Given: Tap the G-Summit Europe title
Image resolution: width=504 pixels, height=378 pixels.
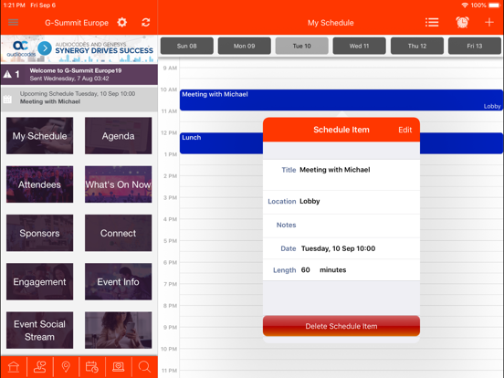Looking at the screenshot, I should (x=77, y=23).
